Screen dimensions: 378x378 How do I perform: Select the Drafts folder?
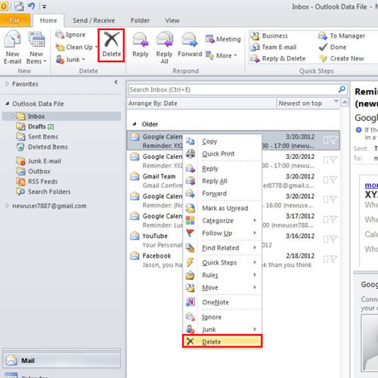35,126
